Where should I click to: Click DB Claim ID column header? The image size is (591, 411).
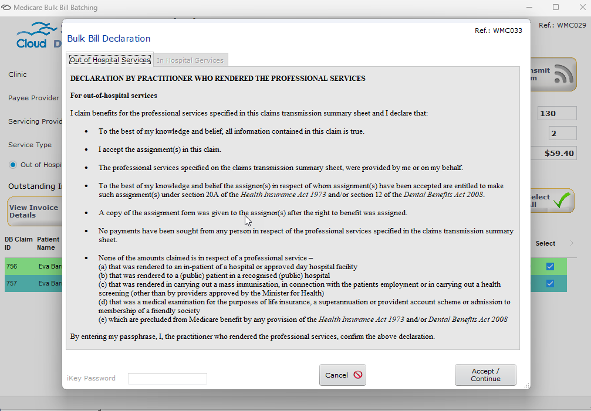19,243
